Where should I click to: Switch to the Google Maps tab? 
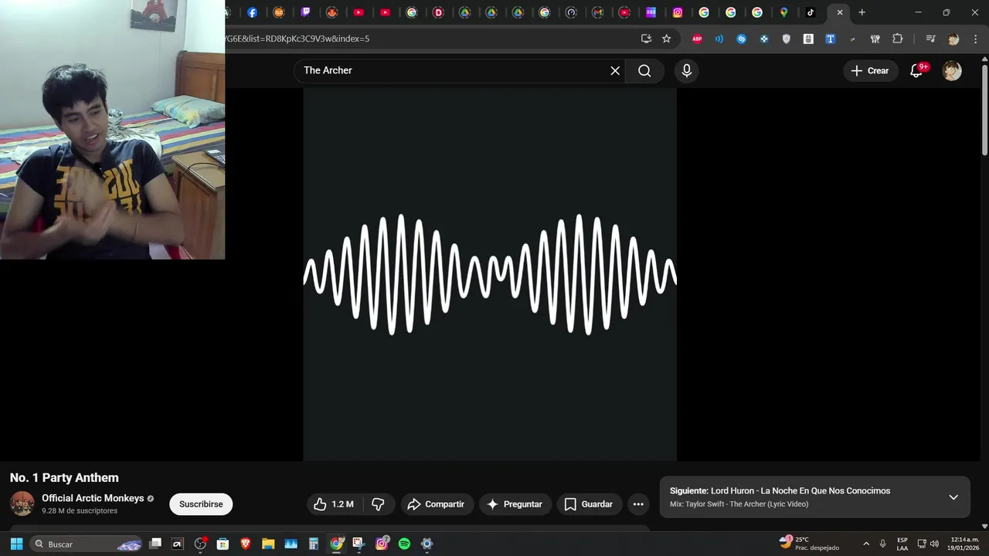[x=783, y=12]
